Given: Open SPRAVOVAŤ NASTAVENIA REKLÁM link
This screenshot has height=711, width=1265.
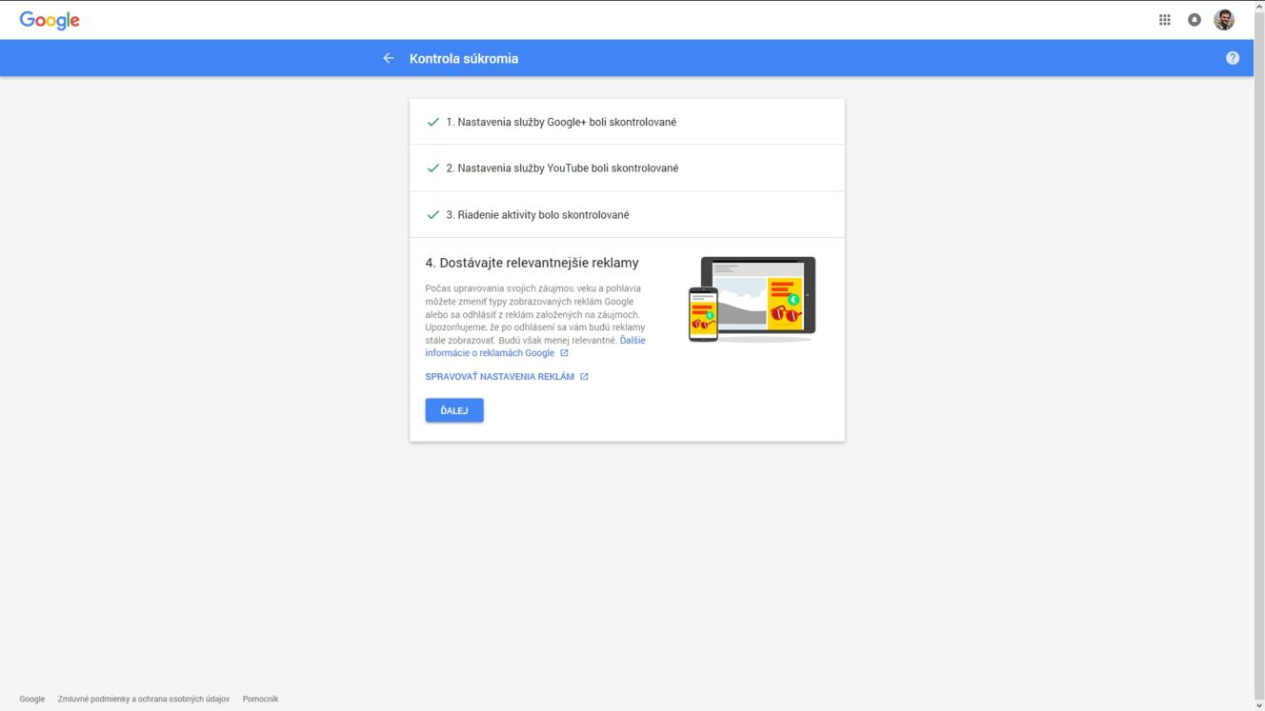Looking at the screenshot, I should point(500,377).
